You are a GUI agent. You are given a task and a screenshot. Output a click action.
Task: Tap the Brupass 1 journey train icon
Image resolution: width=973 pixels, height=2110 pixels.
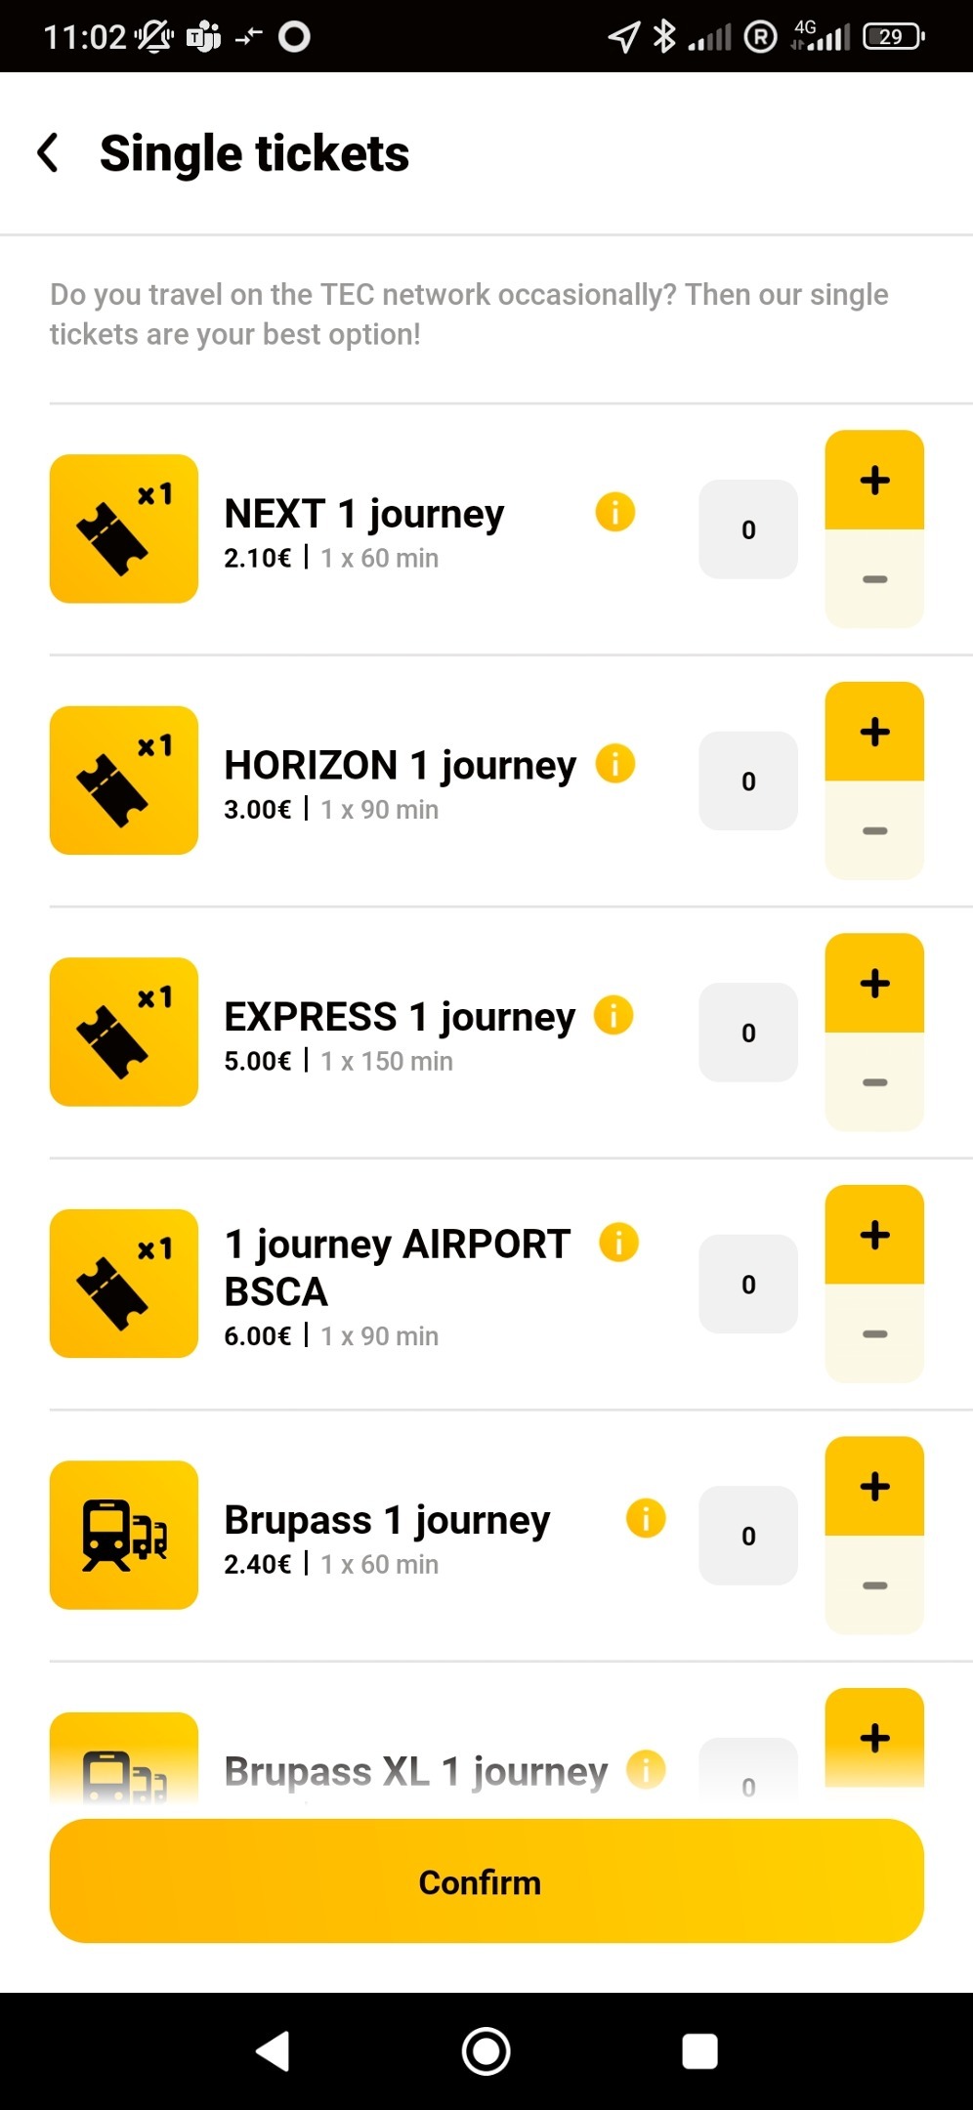click(124, 1535)
